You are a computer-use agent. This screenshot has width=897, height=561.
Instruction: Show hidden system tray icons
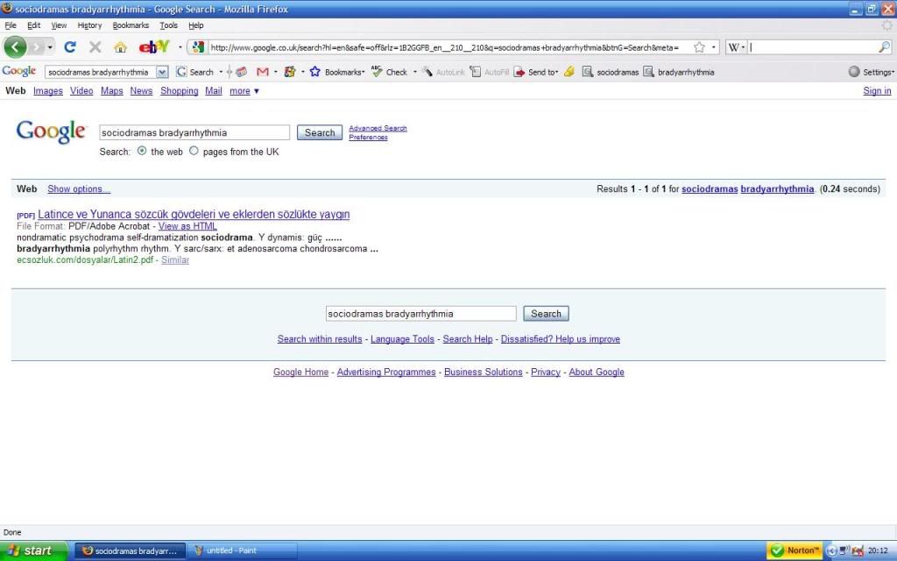pyautogui.click(x=831, y=550)
